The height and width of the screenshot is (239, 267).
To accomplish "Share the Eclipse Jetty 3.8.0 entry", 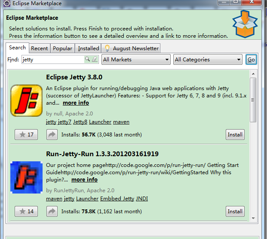I will 52,134.
